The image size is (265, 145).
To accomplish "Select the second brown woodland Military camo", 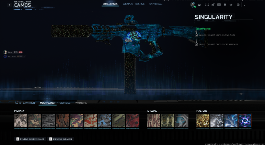I will coord(35,121).
